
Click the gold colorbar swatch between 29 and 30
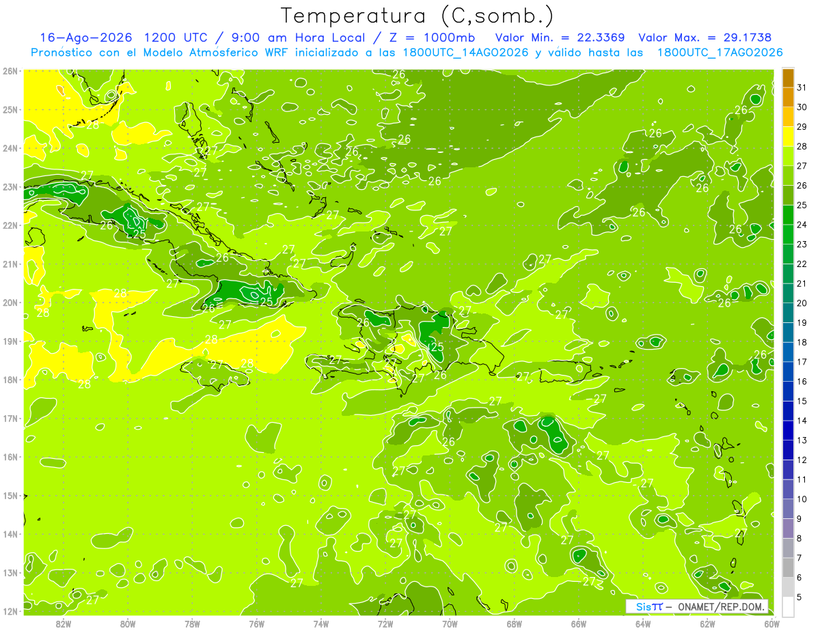788,117
